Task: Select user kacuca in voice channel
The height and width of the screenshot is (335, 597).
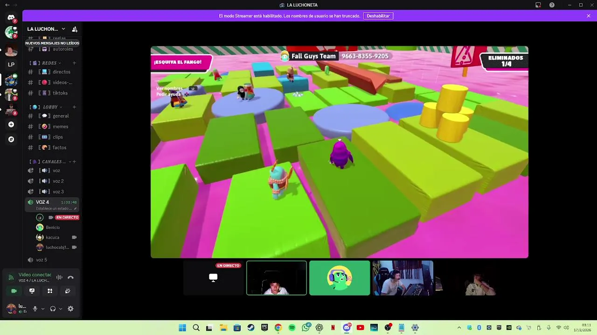Action: [x=57, y=237]
